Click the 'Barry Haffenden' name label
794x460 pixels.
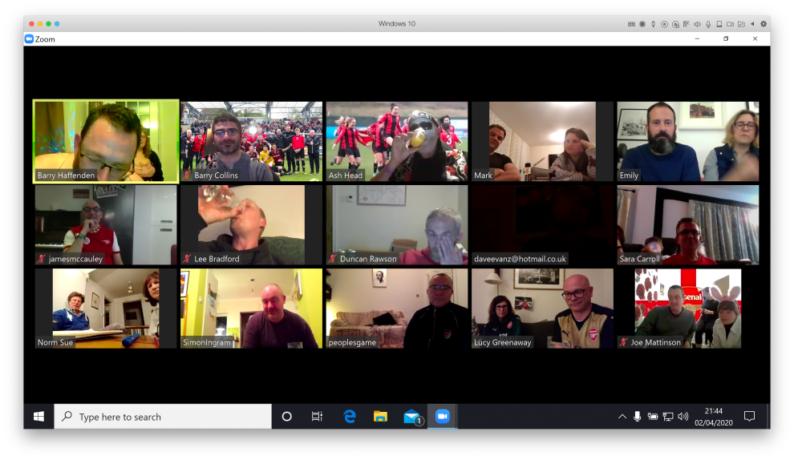(x=66, y=175)
